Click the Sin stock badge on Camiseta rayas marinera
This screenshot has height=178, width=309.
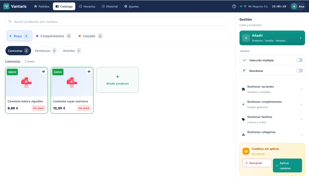pos(84,108)
